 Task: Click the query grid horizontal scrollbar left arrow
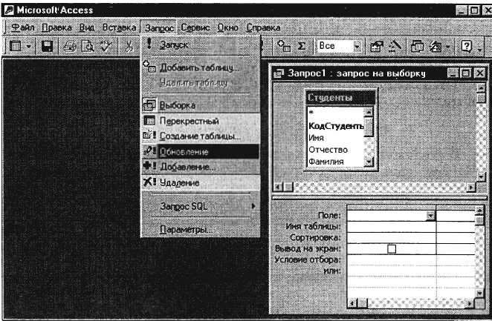[353, 303]
